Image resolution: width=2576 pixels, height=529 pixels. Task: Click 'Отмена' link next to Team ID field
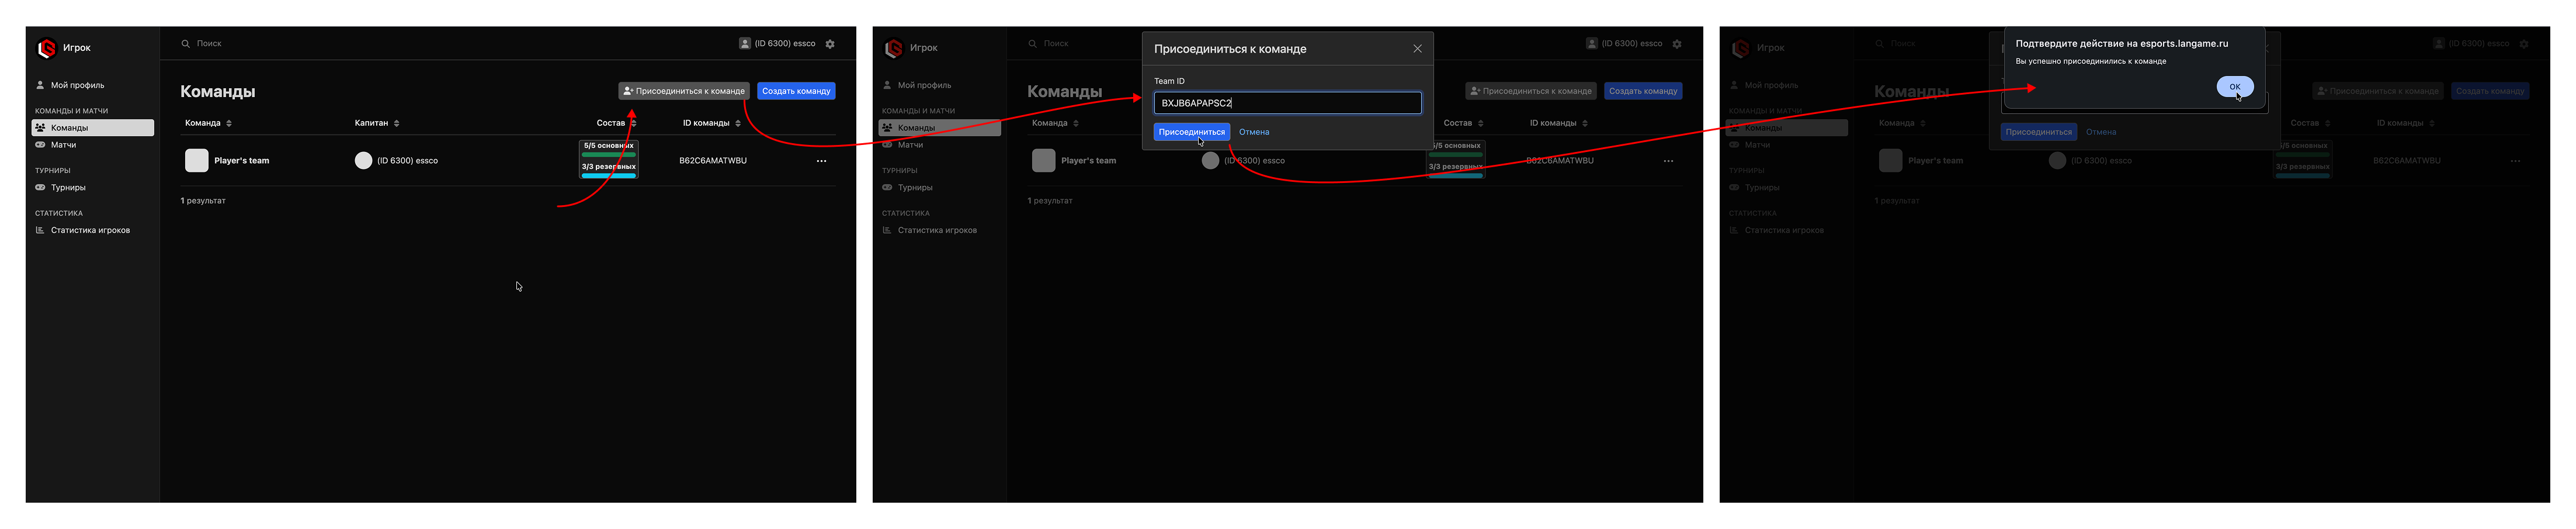pos(1254,132)
